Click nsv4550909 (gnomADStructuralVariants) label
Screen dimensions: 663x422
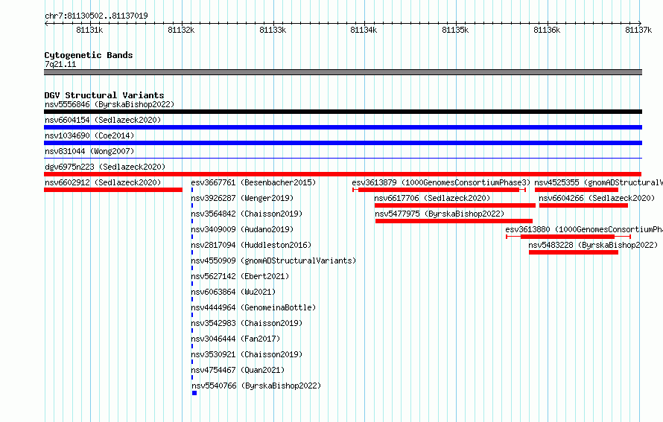tap(273, 260)
